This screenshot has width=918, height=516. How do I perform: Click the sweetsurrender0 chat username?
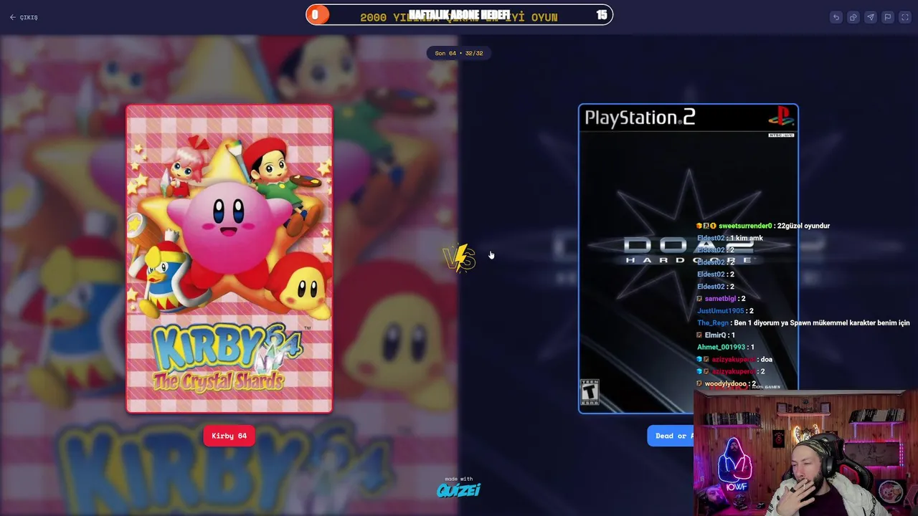coord(745,226)
